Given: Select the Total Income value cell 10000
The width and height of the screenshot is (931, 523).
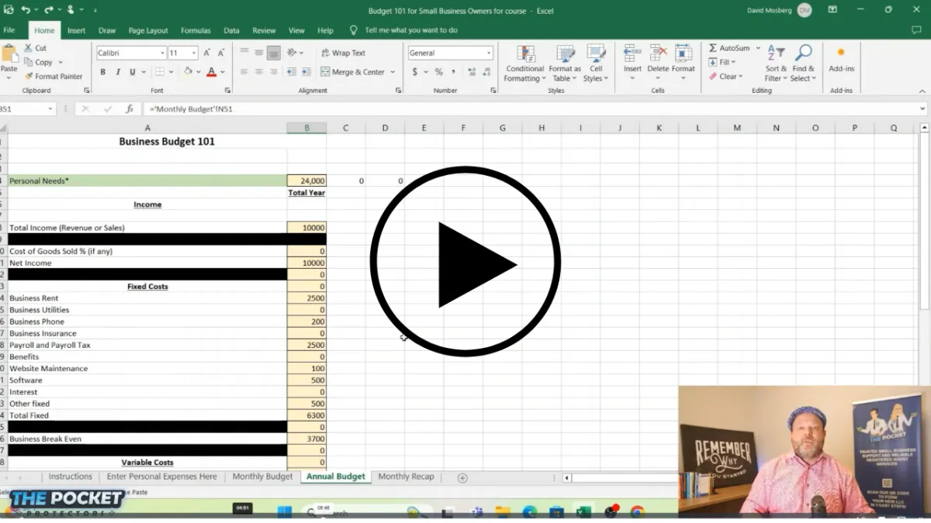Looking at the screenshot, I should point(306,228).
